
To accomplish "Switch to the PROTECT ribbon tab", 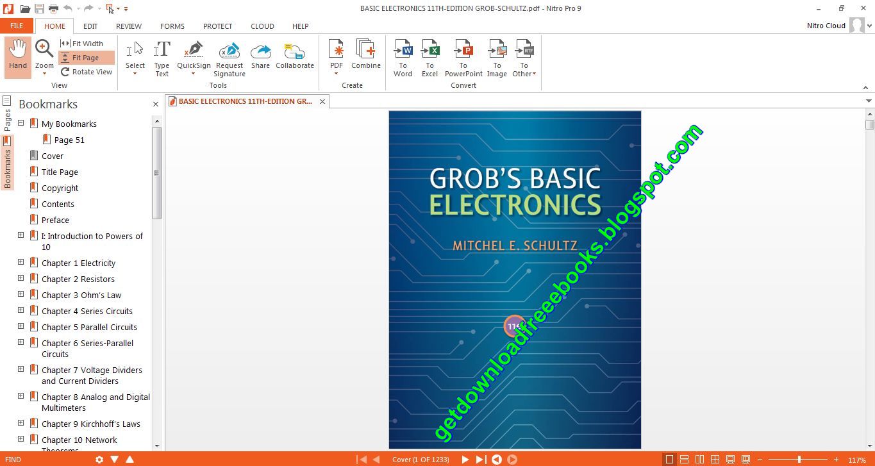I will (218, 26).
